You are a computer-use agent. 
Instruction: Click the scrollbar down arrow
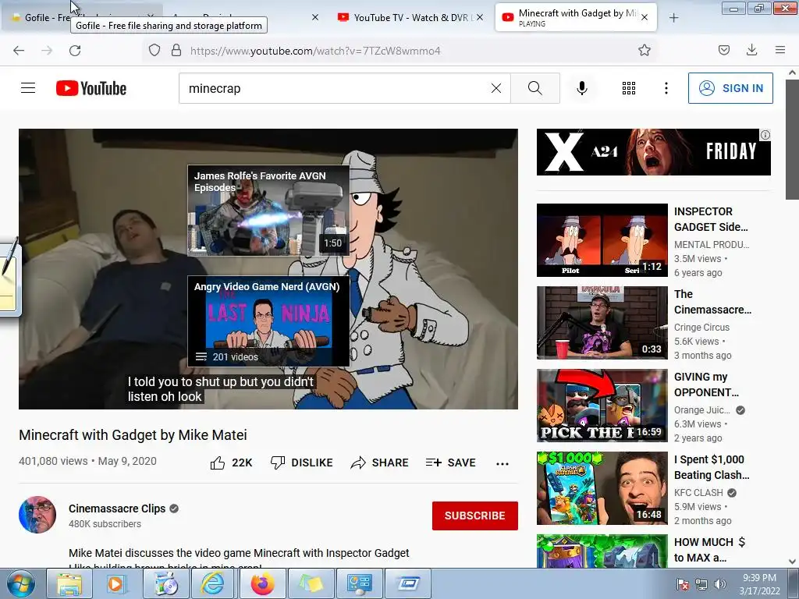pyautogui.click(x=792, y=562)
